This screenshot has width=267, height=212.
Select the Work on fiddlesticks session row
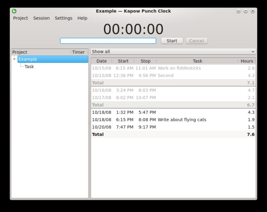point(179,68)
